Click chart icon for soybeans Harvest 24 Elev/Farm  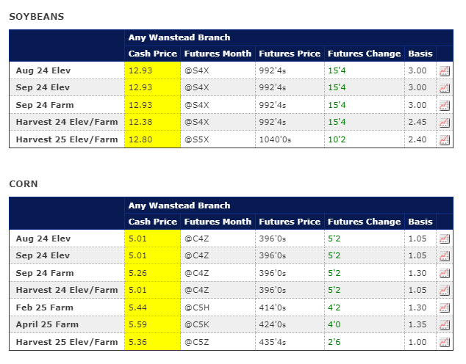(x=444, y=122)
